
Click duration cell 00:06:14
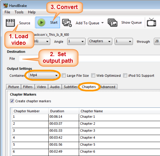point(64,117)
